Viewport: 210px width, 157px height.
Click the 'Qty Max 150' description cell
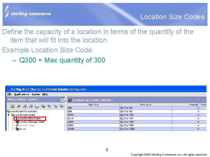pyautogui.click(x=146, y=115)
